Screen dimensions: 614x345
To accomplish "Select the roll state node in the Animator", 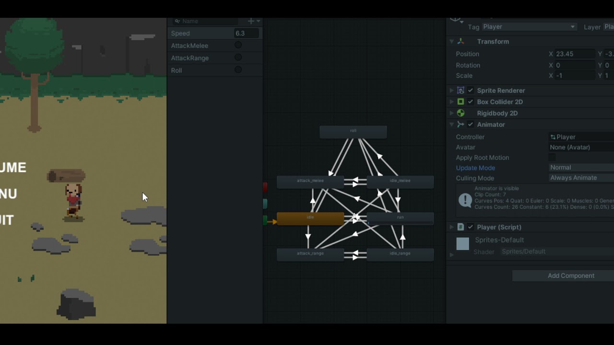I will coord(353,131).
